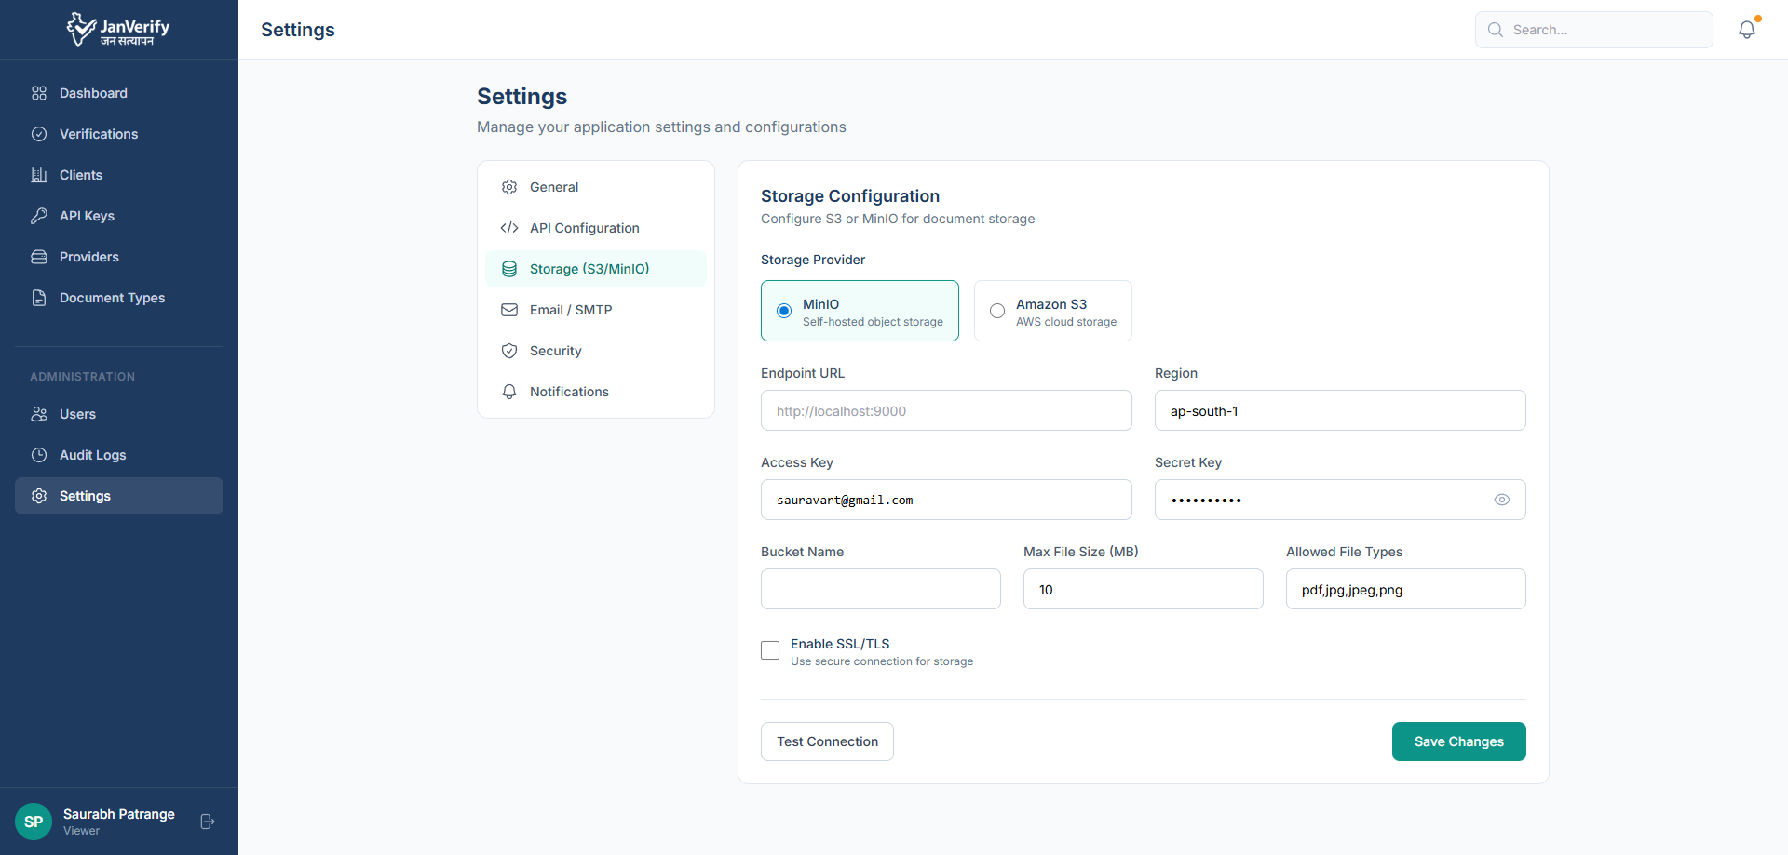Switch to Email / SMTP settings
Viewport: 1788px width, 855px height.
tap(570, 310)
